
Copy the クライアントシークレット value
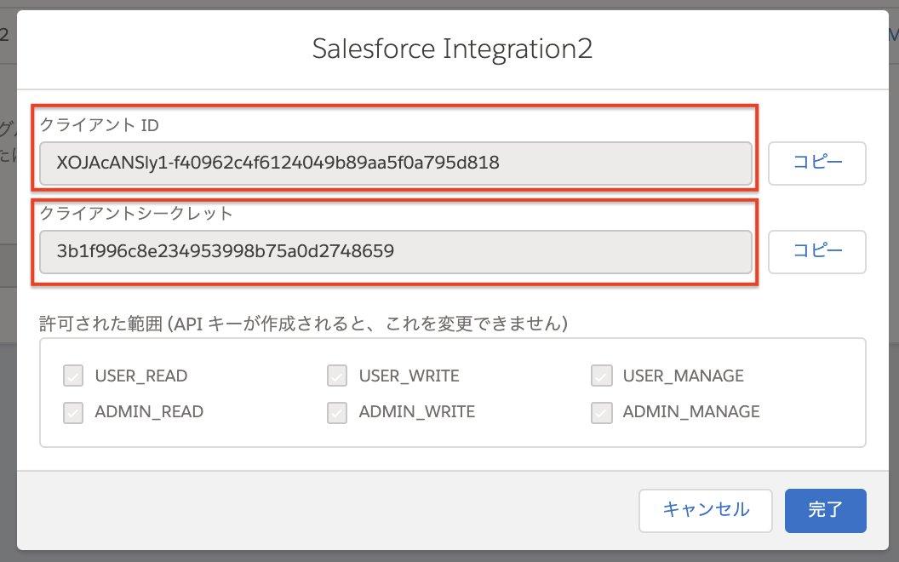click(816, 251)
